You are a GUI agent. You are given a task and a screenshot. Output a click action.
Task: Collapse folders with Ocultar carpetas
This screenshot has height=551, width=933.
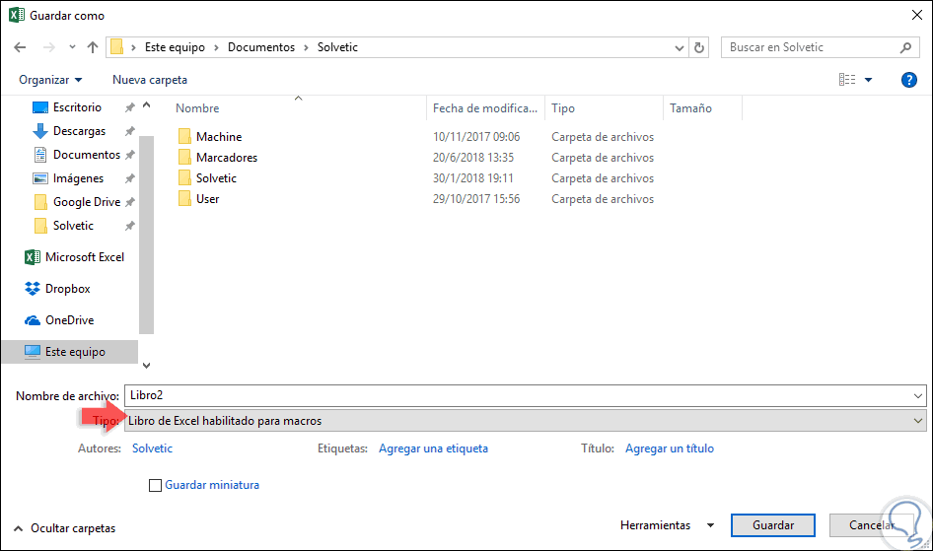pos(64,528)
